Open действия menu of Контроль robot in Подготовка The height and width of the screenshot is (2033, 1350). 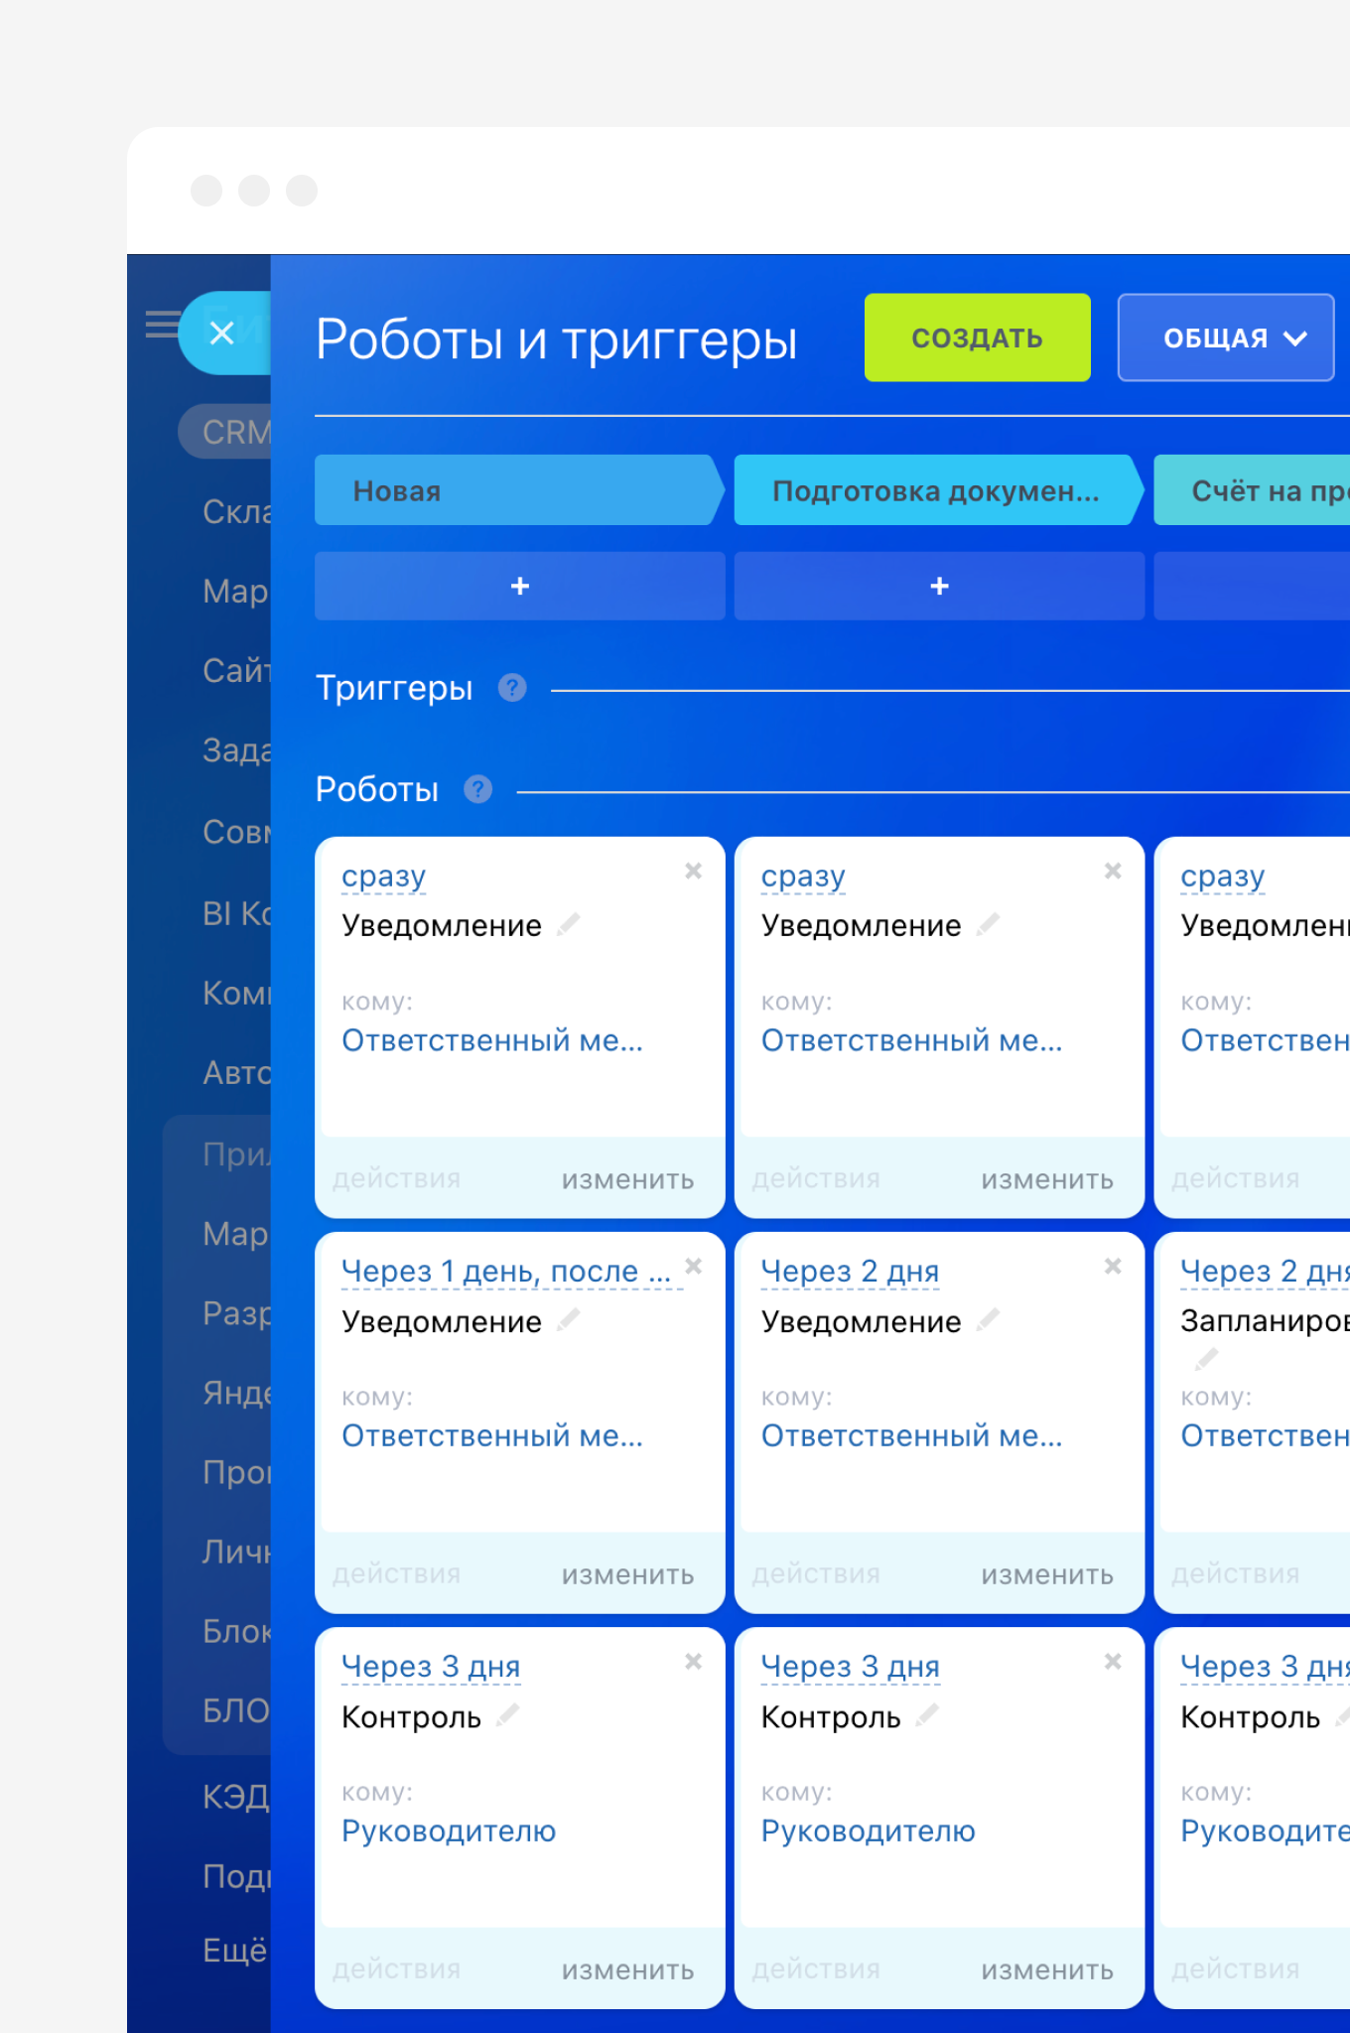point(816,1968)
